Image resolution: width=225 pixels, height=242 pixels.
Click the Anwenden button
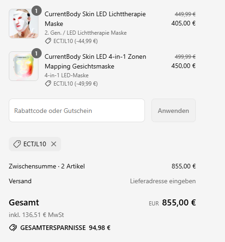point(174,111)
